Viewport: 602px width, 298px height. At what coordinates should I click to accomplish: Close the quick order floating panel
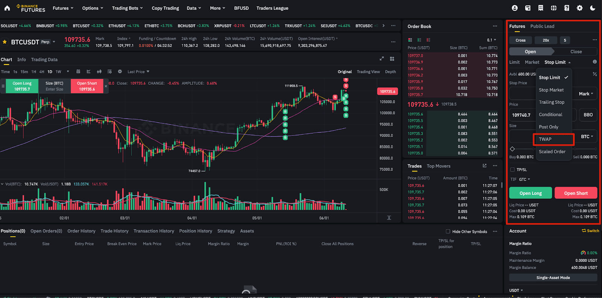tap(106, 86)
